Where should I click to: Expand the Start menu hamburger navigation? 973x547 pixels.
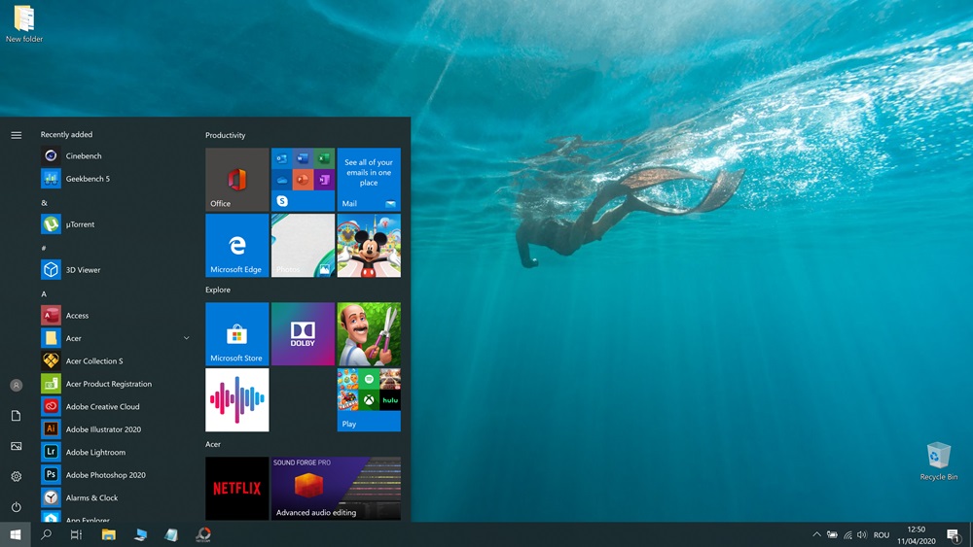(x=17, y=135)
